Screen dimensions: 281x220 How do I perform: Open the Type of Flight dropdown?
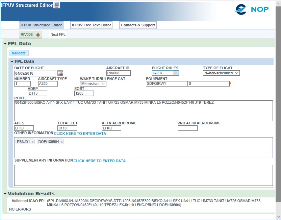[221, 73]
